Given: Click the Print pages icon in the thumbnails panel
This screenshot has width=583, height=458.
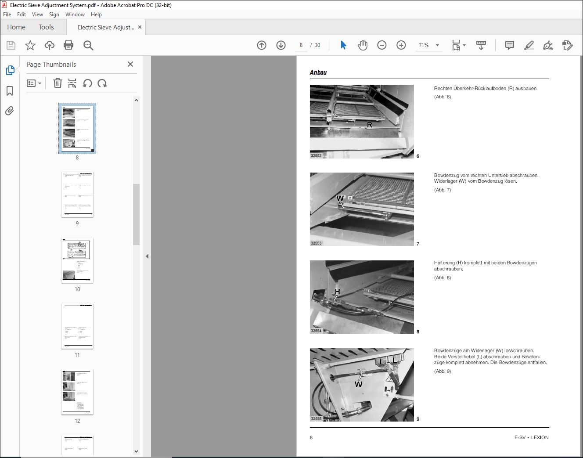Looking at the screenshot, I should pyautogui.click(x=72, y=83).
